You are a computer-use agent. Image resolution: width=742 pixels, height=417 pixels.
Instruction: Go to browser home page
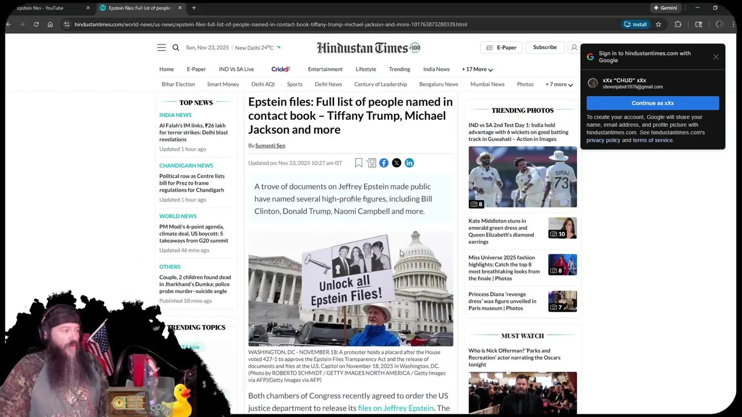click(x=50, y=24)
